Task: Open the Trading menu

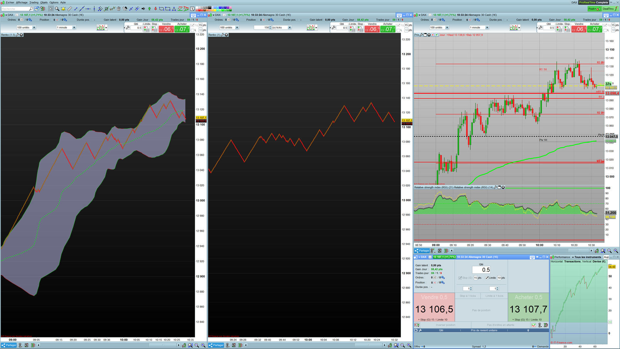Action: (34, 2)
